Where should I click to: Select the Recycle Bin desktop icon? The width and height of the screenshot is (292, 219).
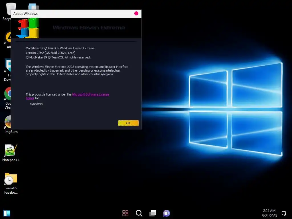7,11
